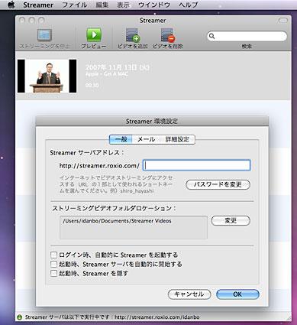Click the パスワードを変更 button
Viewport: 297px width, 325px height.
point(218,184)
